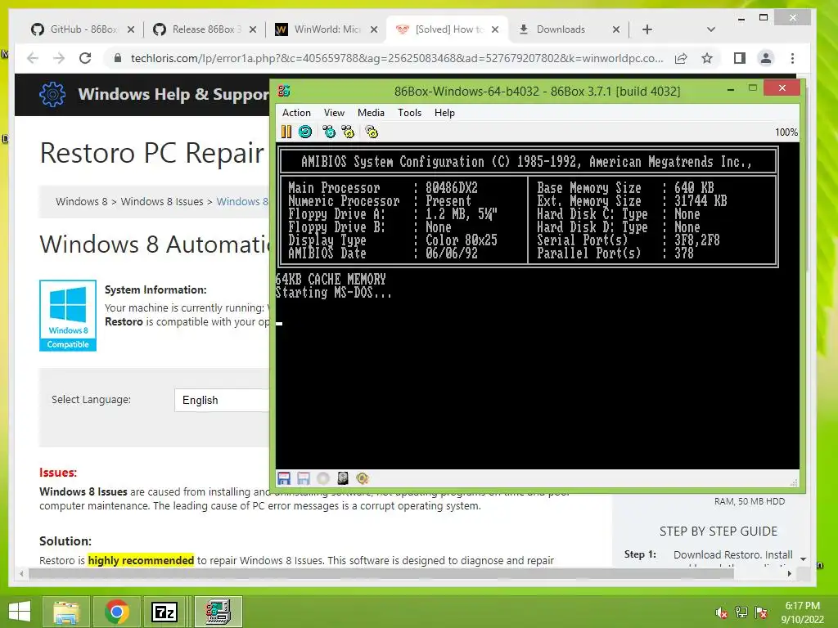Click the Ctrl+Alt+Del icon in 86Box
The width and height of the screenshot is (838, 628).
[329, 132]
